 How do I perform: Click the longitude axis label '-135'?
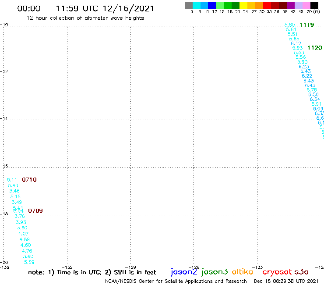click(x=4, y=267)
